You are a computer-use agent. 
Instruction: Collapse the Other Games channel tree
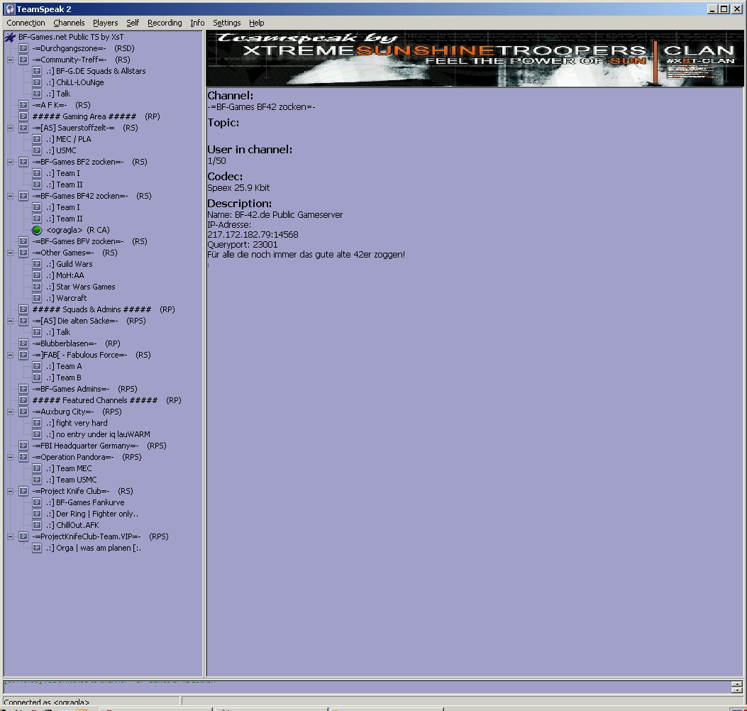click(x=10, y=253)
